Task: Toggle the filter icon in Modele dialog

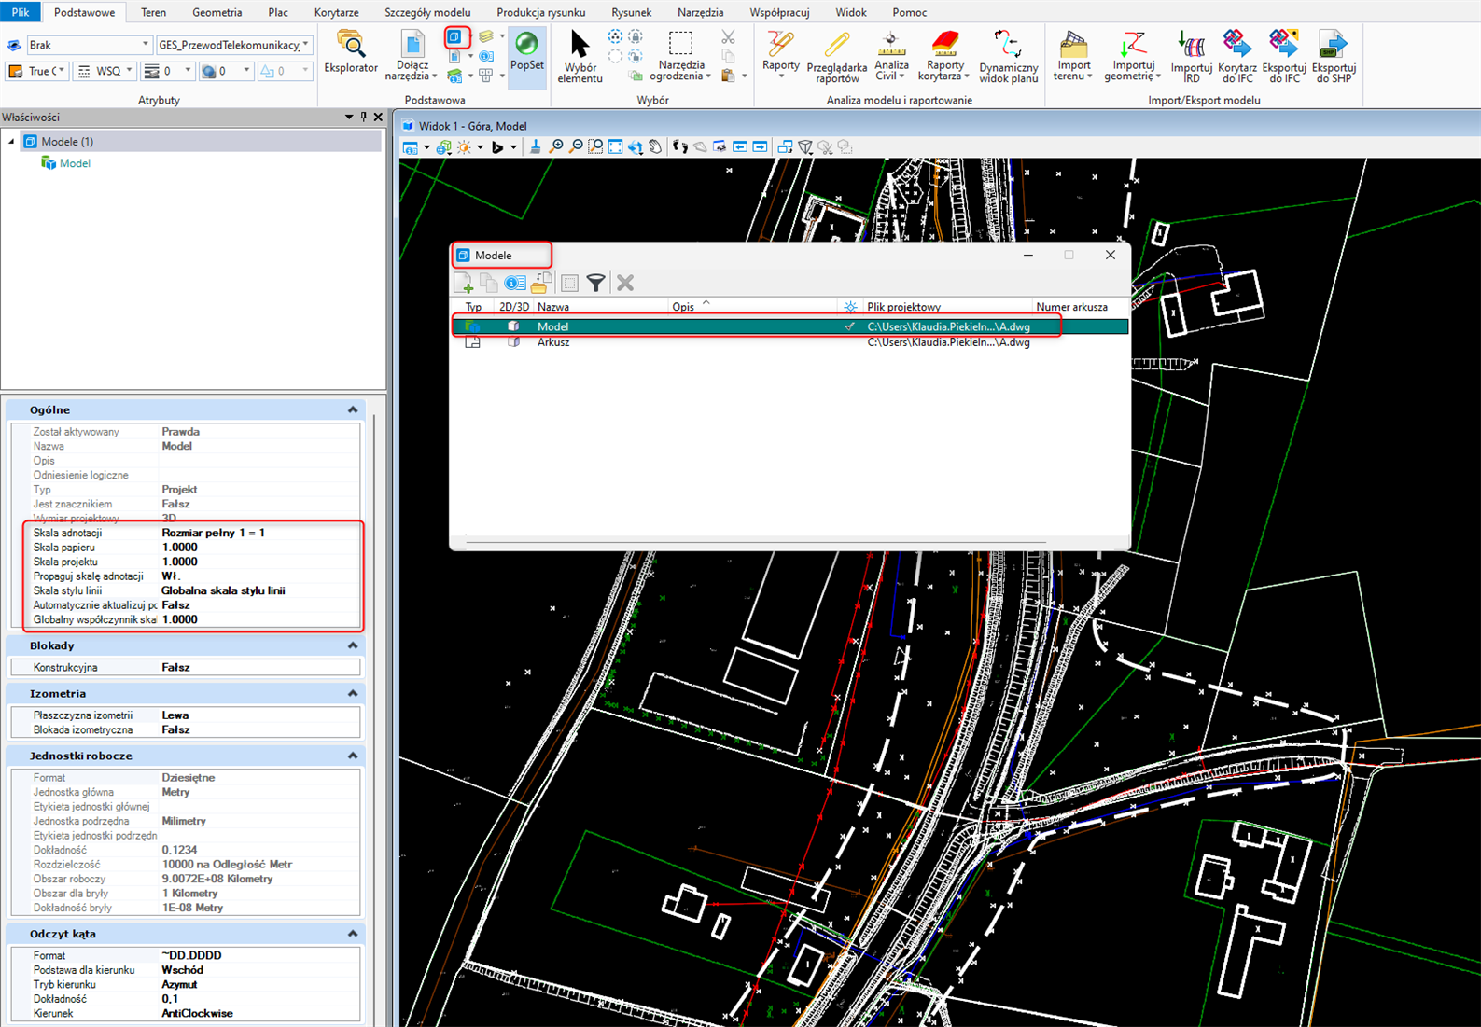Action: [595, 283]
